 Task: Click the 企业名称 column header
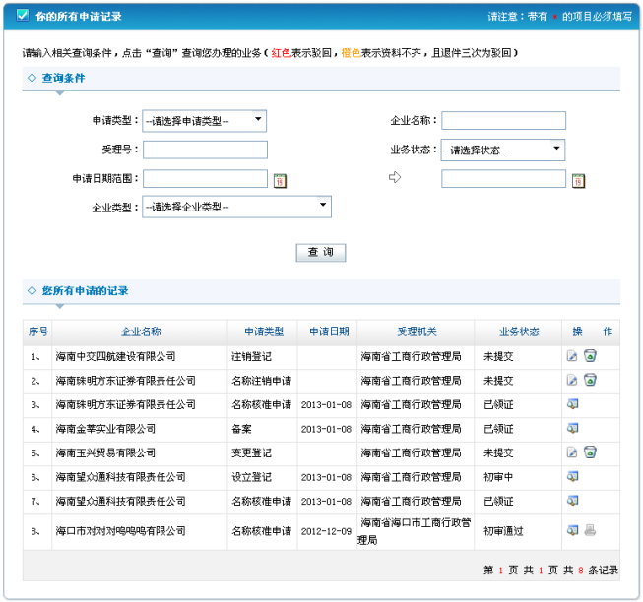[141, 331]
